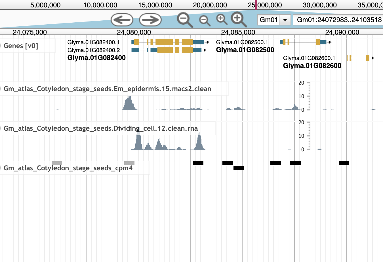The width and height of the screenshot is (383, 262).
Task: Click the Glyma.01G082400 gene name
Action: 96,58
